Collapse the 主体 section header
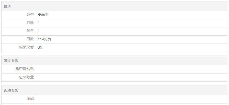229x105 pixels. (x=114, y=6)
